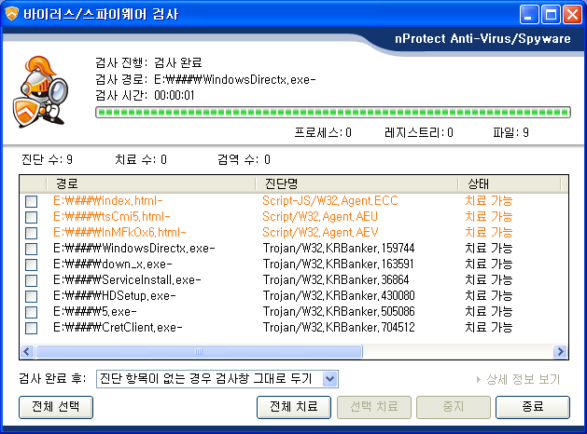The width and height of the screenshot is (587, 434).
Task: Select Script-JS/W32.Agent.ECC diagnosis text
Action: pyautogui.click(x=329, y=201)
